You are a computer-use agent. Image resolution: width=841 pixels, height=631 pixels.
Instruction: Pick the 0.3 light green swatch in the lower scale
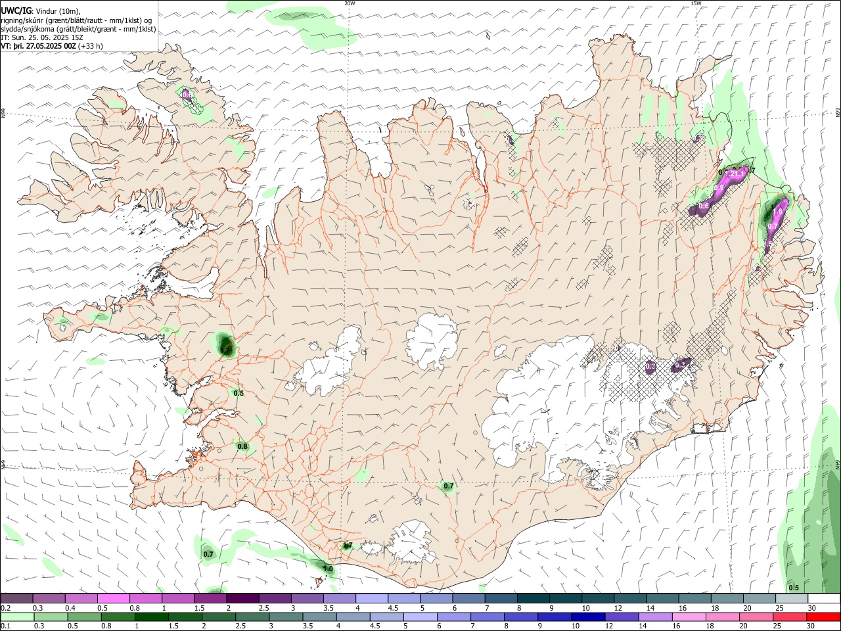51,617
